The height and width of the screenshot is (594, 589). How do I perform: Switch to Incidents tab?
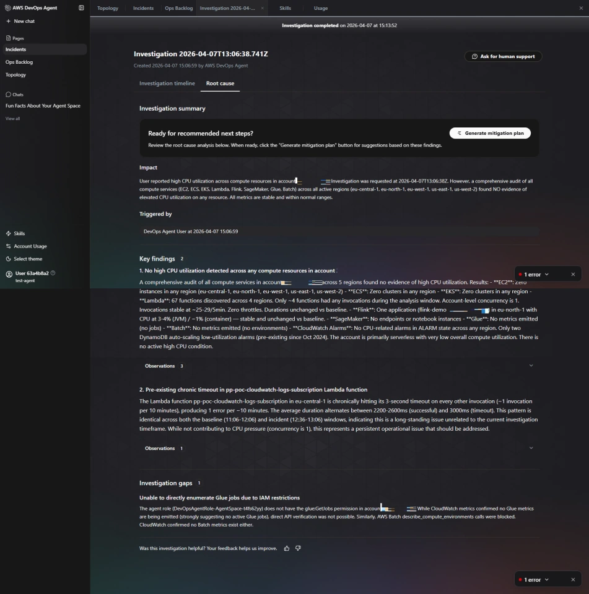pyautogui.click(x=143, y=8)
